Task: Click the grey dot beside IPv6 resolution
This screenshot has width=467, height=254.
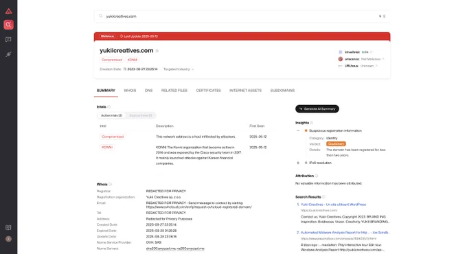Action: (x=306, y=163)
